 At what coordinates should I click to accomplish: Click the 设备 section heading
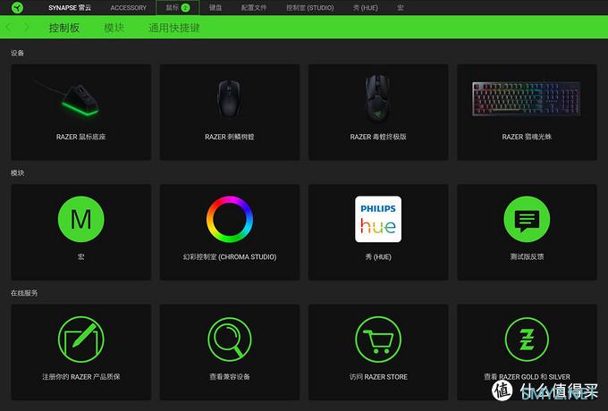(18, 53)
